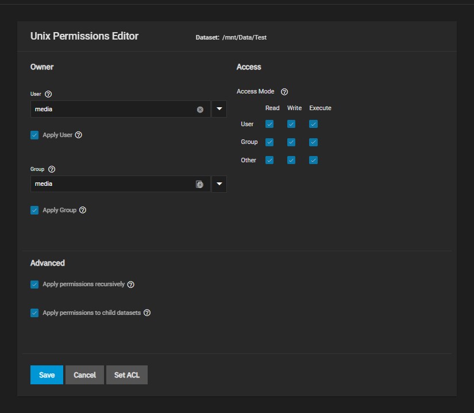The height and width of the screenshot is (413, 474).
Task: Uncheck User Execute permission
Action: coord(313,124)
